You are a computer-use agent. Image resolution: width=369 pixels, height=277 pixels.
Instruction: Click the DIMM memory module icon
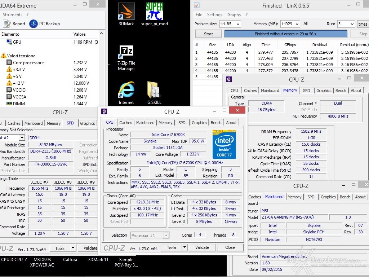coord(9,104)
